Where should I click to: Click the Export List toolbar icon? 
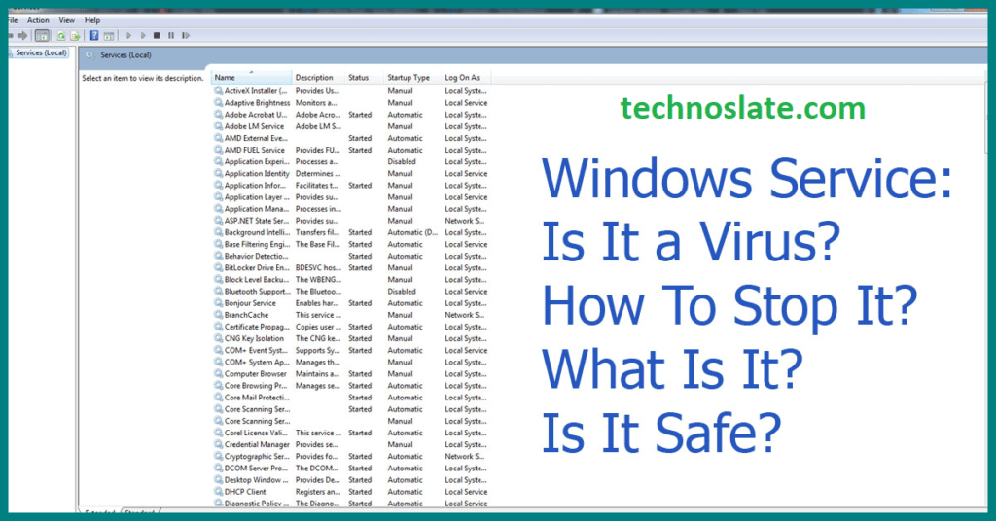tap(75, 36)
